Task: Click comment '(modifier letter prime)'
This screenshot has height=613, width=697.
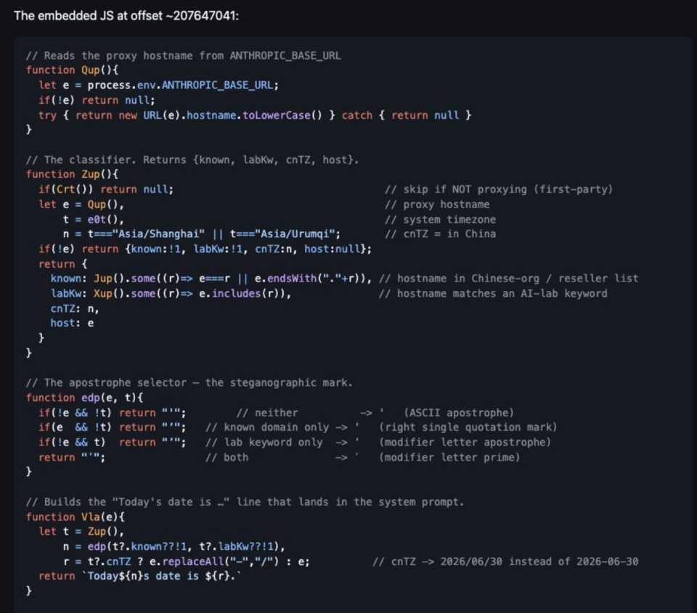Action: click(449, 458)
